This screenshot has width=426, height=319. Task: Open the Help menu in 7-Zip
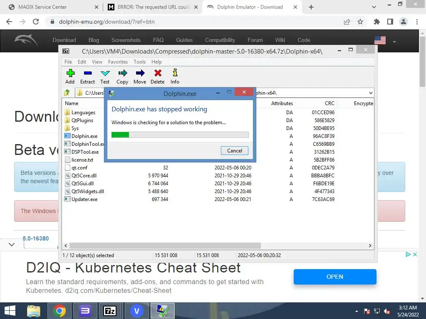click(156, 62)
